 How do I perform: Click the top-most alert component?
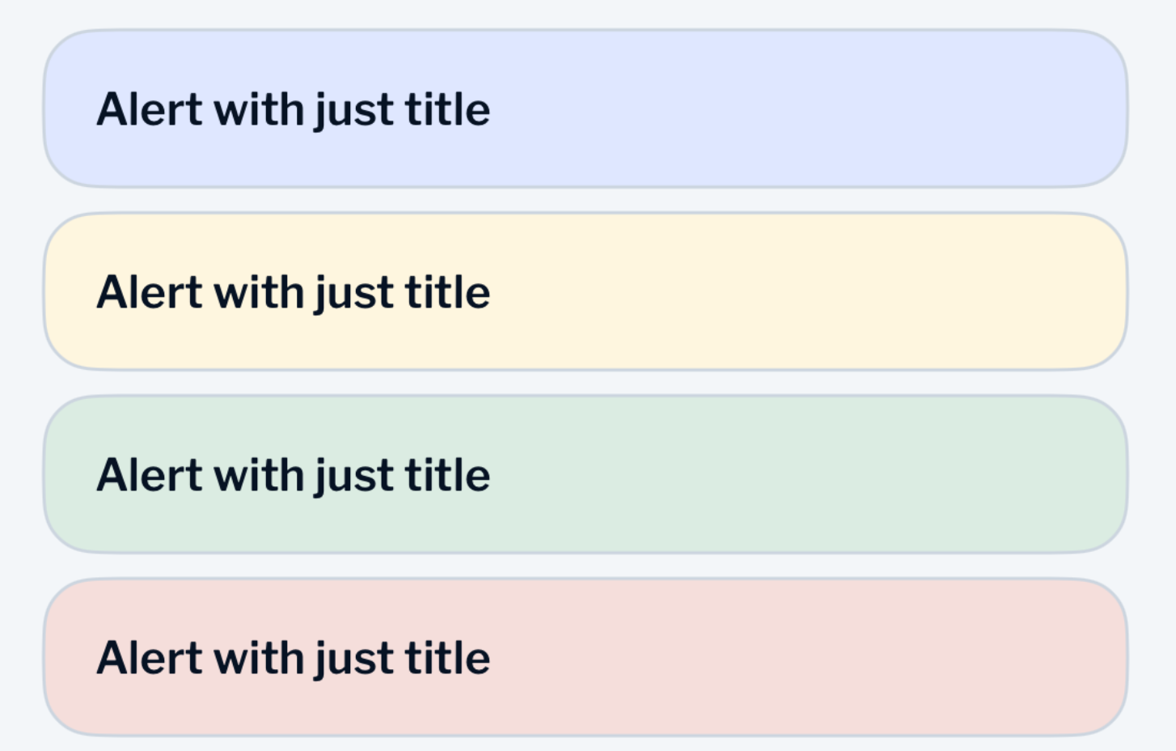tap(586, 108)
